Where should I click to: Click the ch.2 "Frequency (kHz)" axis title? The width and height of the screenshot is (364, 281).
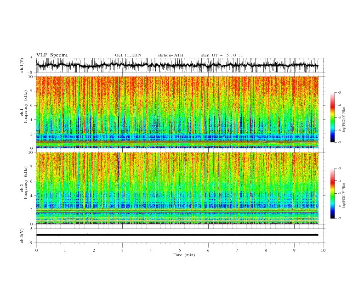click(x=25, y=183)
